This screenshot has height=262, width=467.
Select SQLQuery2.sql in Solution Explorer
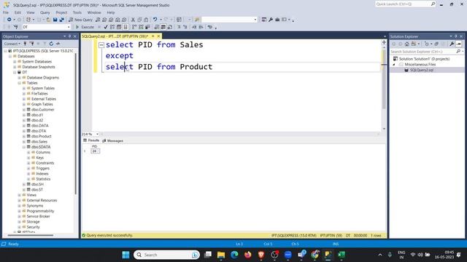(x=422, y=70)
